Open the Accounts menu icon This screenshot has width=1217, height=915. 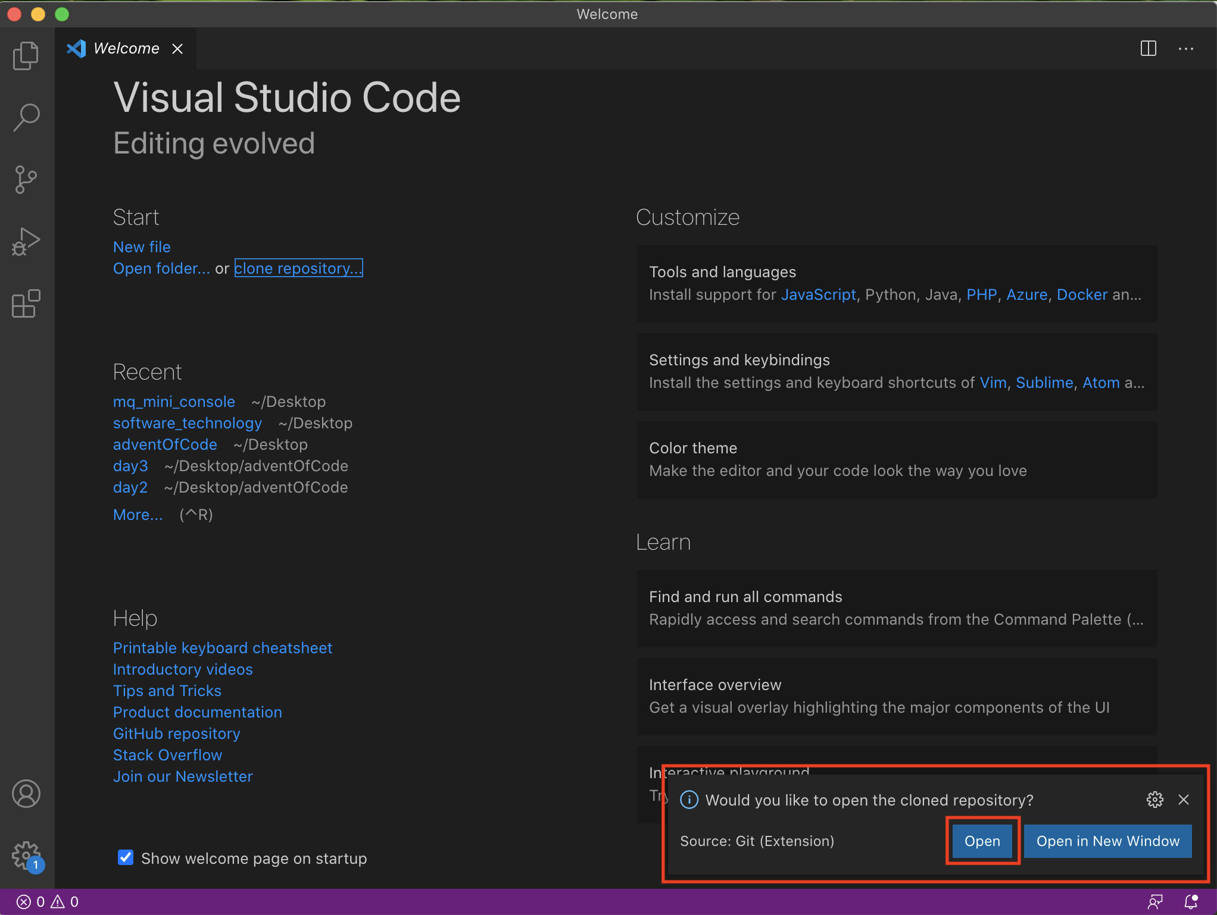tap(26, 794)
